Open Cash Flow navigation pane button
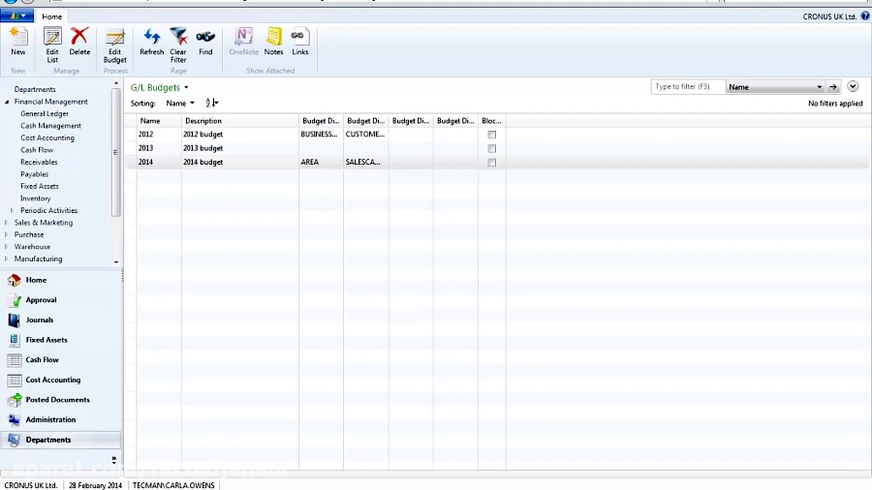The width and height of the screenshot is (872, 490). [x=61, y=360]
